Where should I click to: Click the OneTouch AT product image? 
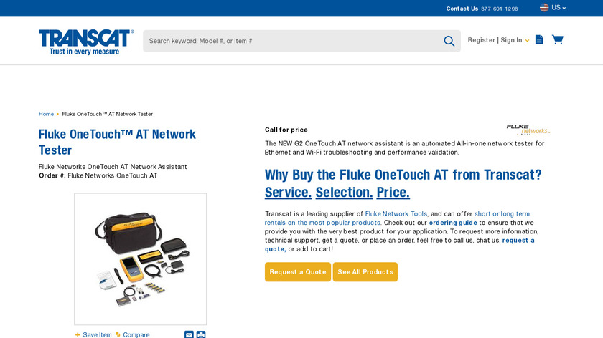point(141,259)
